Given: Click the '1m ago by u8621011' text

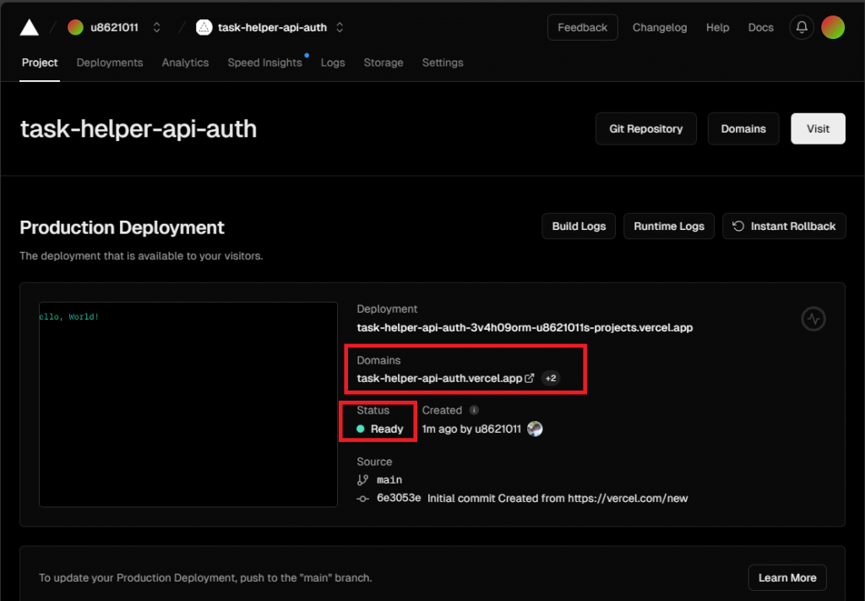Looking at the screenshot, I should [x=471, y=429].
